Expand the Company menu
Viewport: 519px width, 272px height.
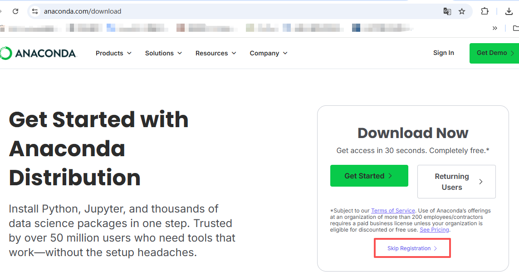pyautogui.click(x=269, y=53)
